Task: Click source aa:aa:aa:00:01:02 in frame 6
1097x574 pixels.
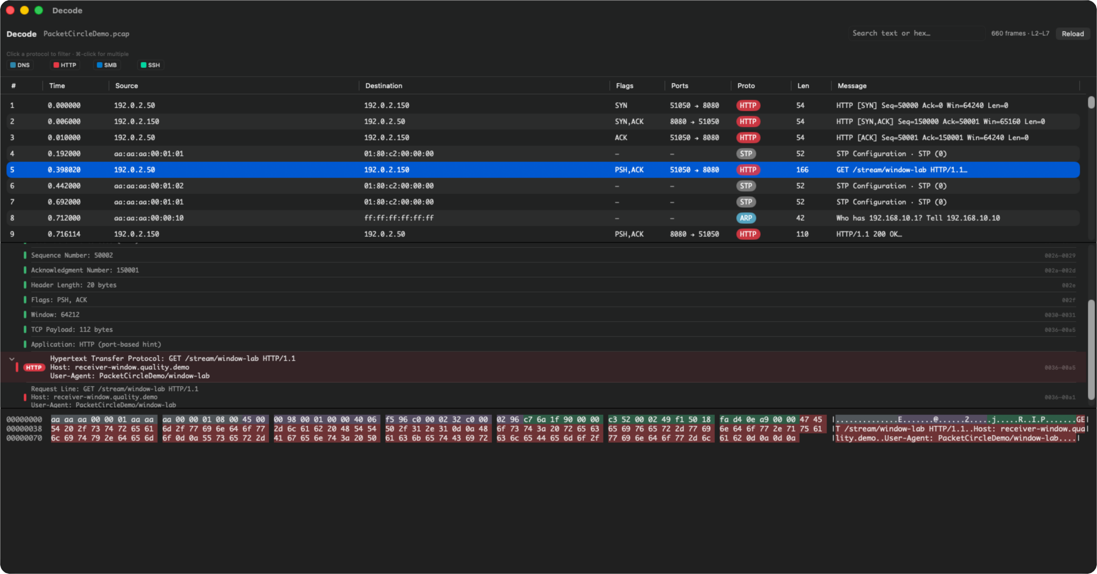Action: pyautogui.click(x=149, y=186)
